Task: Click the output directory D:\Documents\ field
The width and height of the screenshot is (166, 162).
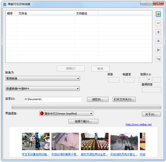Action: tap(53, 99)
